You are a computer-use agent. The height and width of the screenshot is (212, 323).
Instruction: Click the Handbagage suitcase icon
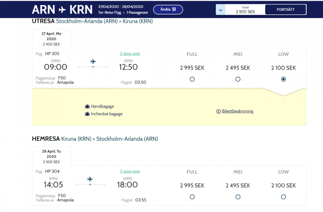click(x=87, y=107)
